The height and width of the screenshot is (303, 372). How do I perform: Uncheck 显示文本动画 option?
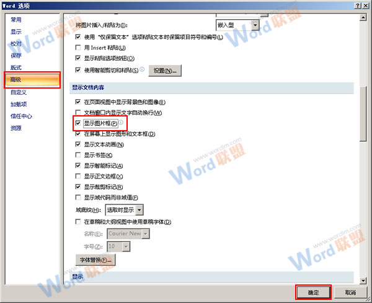click(78, 144)
